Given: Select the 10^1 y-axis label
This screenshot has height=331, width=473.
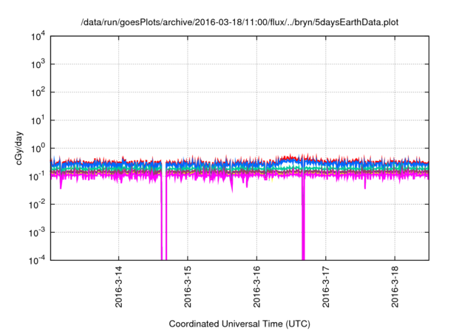Looking at the screenshot, I should pos(38,120).
